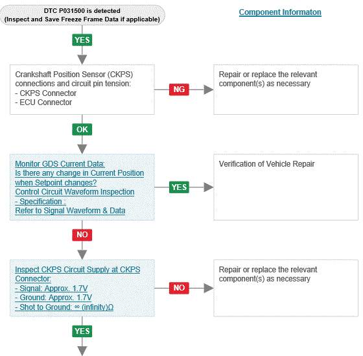This screenshot has height=356, width=363.
Task: Click the top green YES badge
Action: coord(82,40)
